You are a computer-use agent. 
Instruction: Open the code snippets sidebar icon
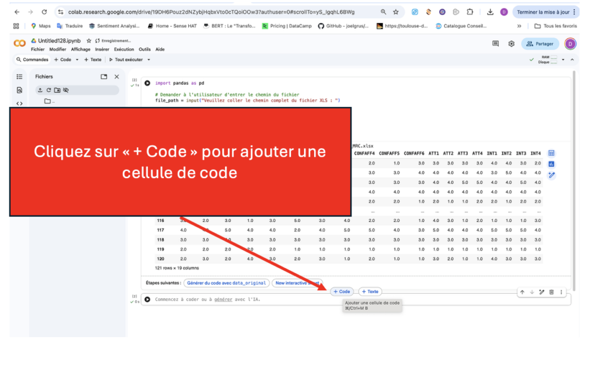tap(20, 103)
